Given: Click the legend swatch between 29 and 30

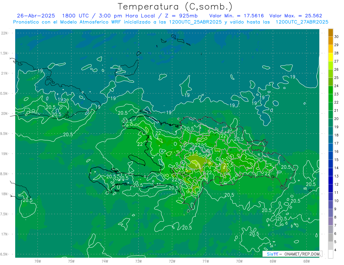Looking at the screenshot, I should (331, 41).
